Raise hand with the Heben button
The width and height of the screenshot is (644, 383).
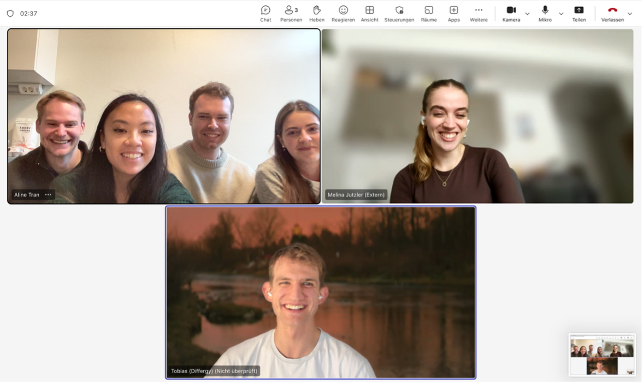point(317,13)
